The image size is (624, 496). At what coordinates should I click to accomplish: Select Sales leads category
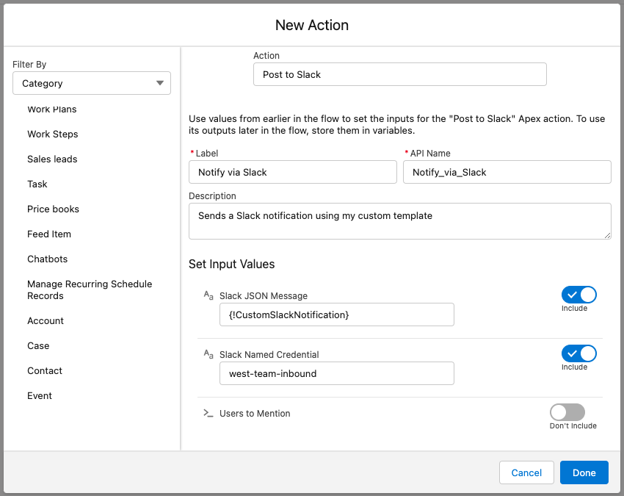coord(52,159)
